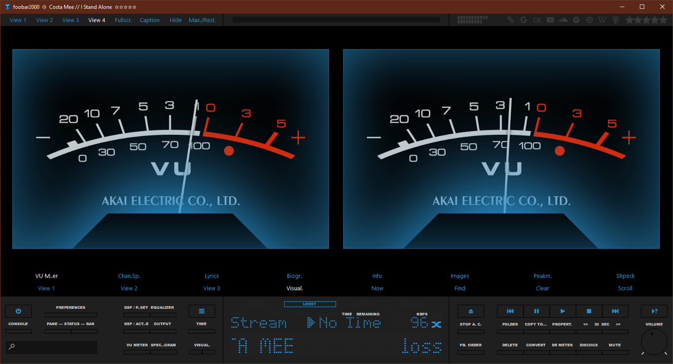Pause playback with the pause button
The image size is (673, 364).
pos(536,311)
